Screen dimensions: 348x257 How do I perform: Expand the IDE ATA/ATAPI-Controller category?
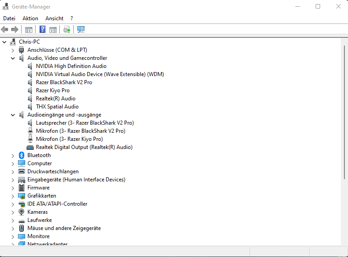click(13, 204)
